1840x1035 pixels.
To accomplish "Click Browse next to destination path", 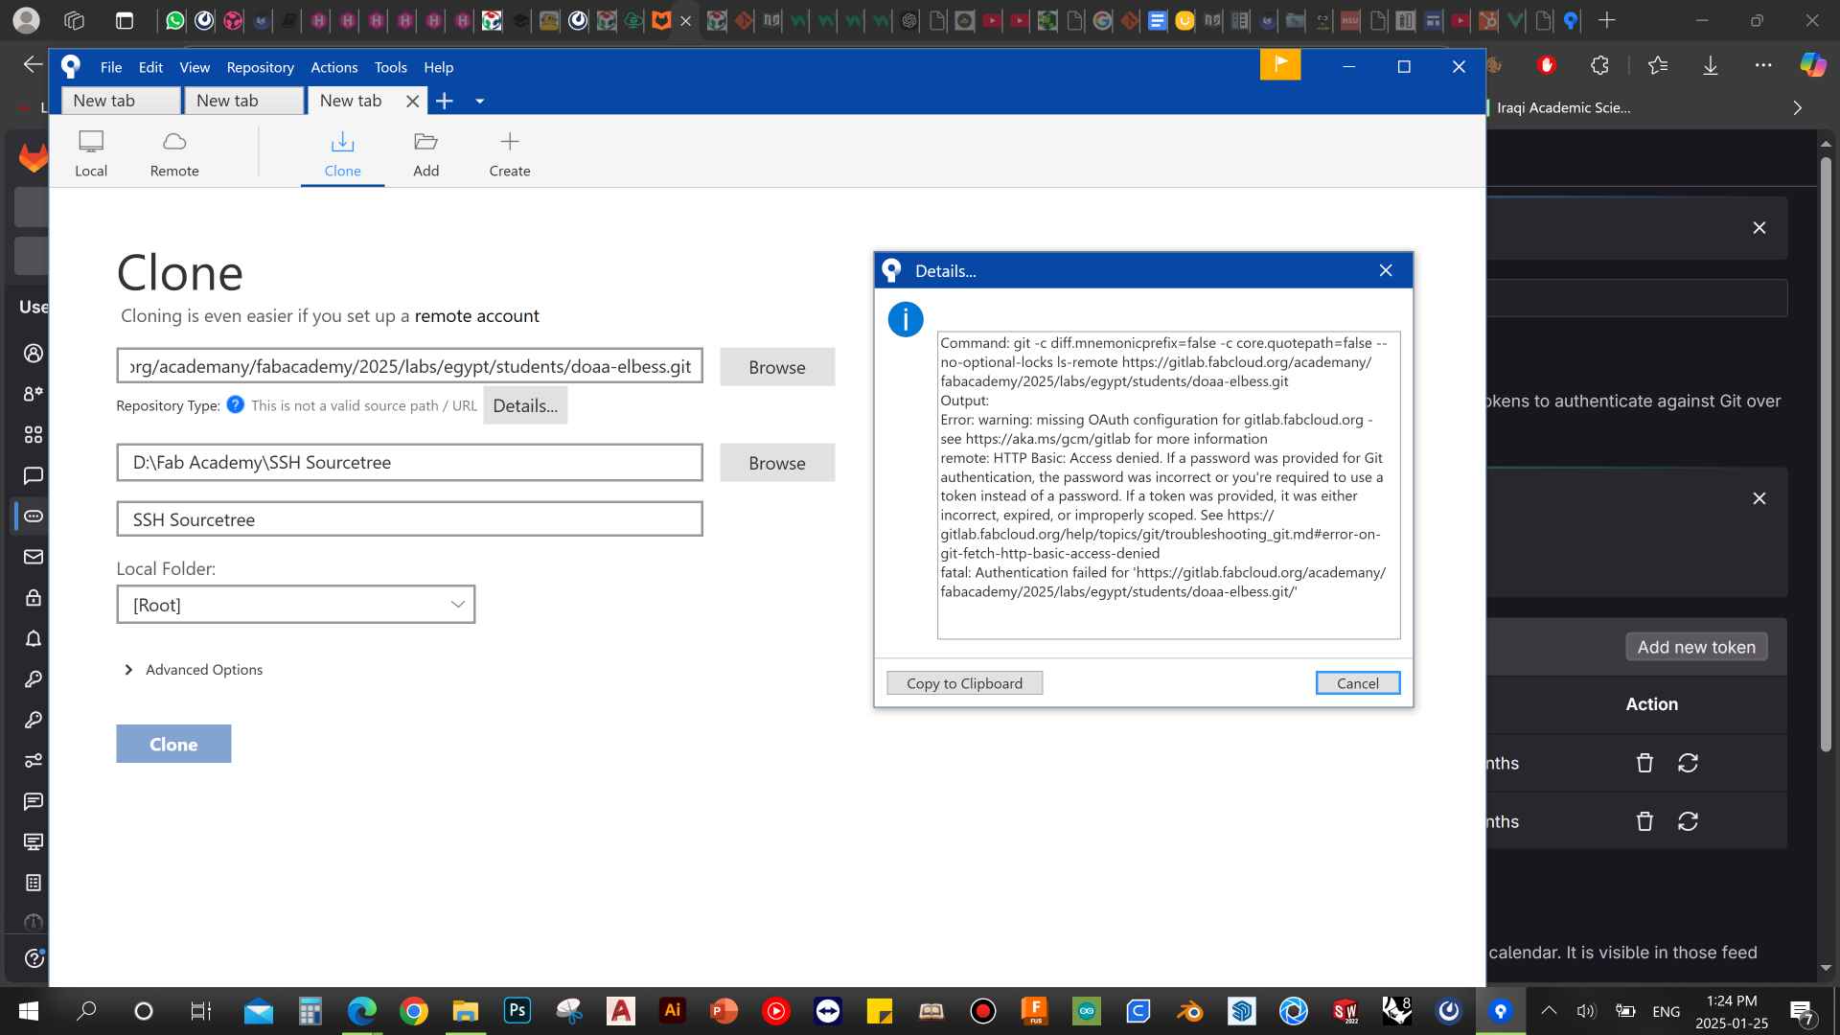I will point(777,463).
